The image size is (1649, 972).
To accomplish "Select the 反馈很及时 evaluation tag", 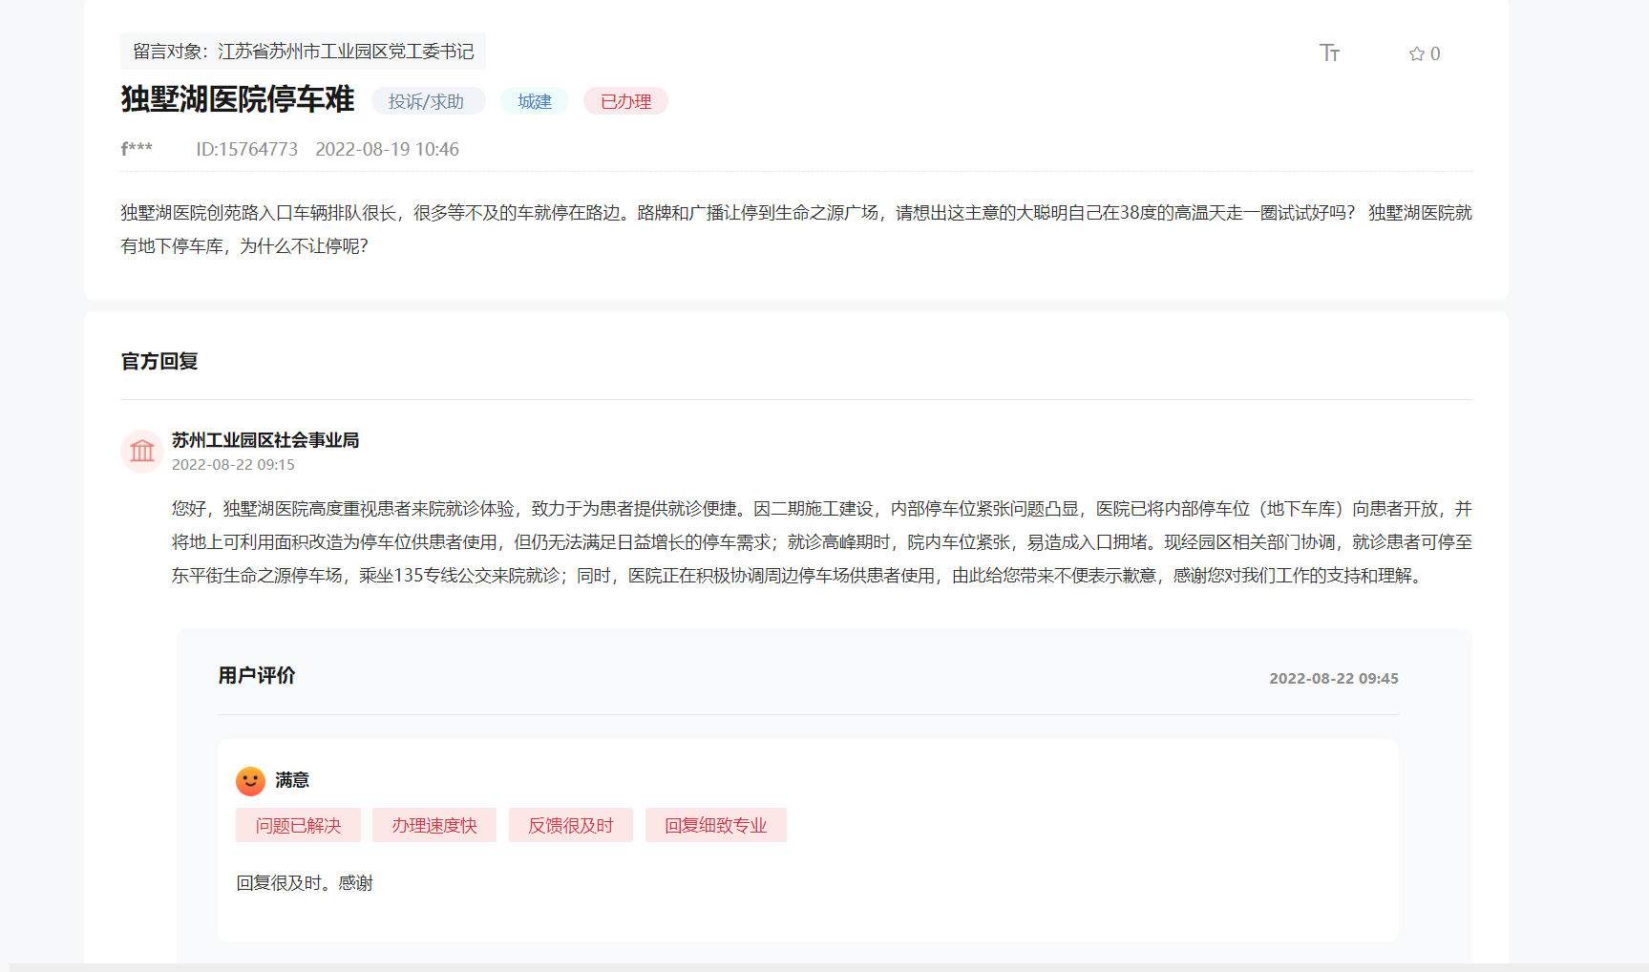I will click(x=571, y=826).
